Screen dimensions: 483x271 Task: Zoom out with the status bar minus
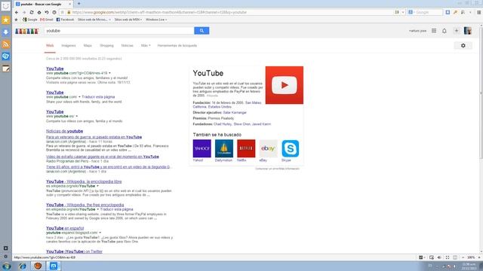click(x=463, y=257)
